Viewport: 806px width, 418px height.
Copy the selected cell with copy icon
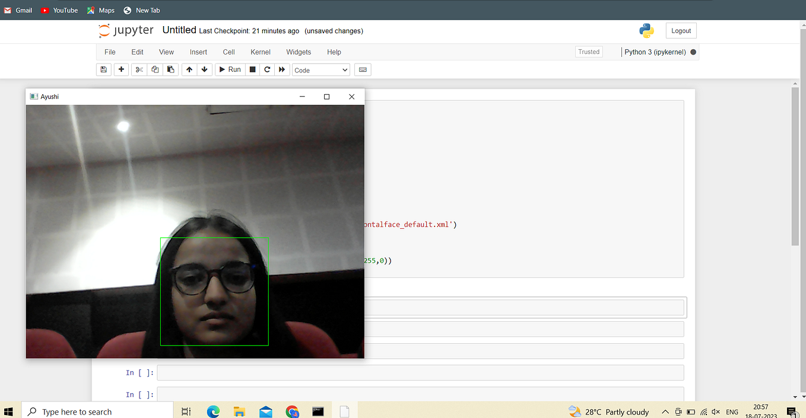click(155, 69)
